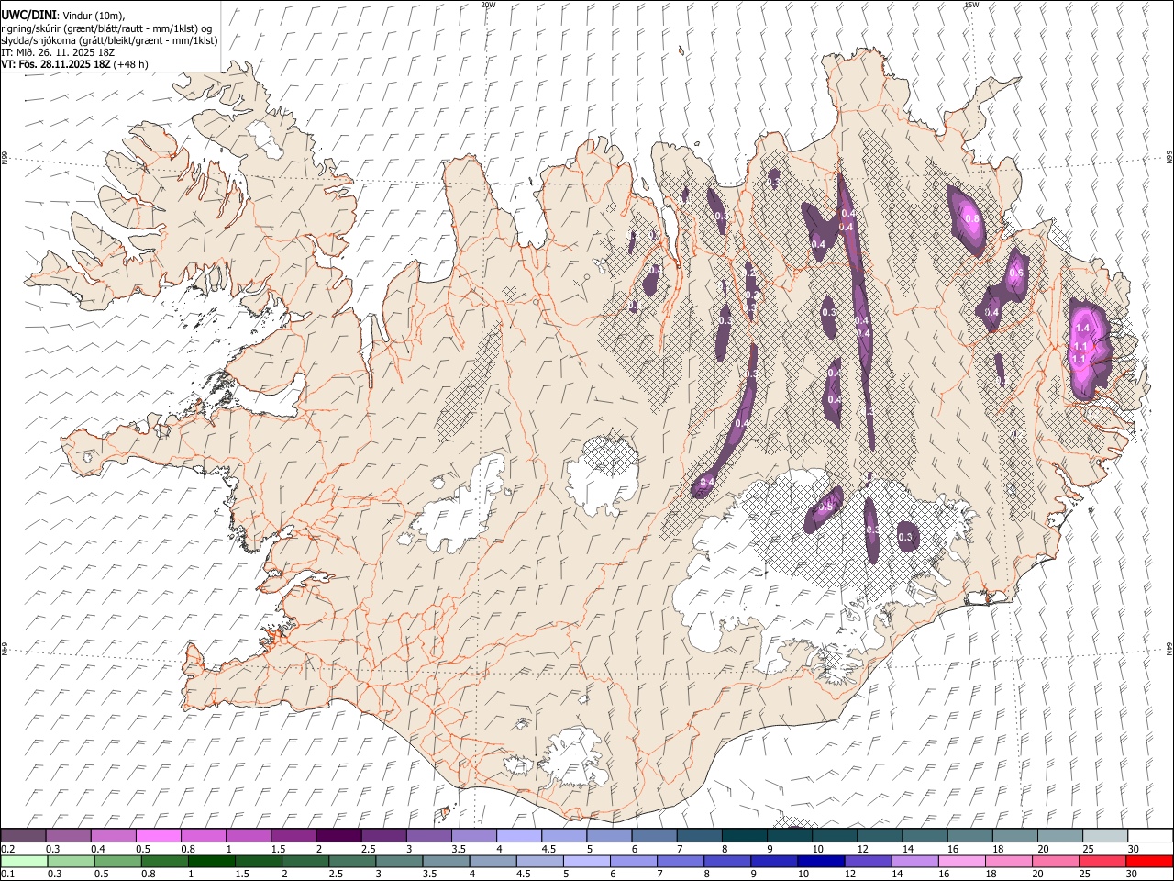This screenshot has height=881, width=1174.
Task: Pick upper legend swatch between 0.2 and 0.3
Action: pyautogui.click(x=23, y=835)
